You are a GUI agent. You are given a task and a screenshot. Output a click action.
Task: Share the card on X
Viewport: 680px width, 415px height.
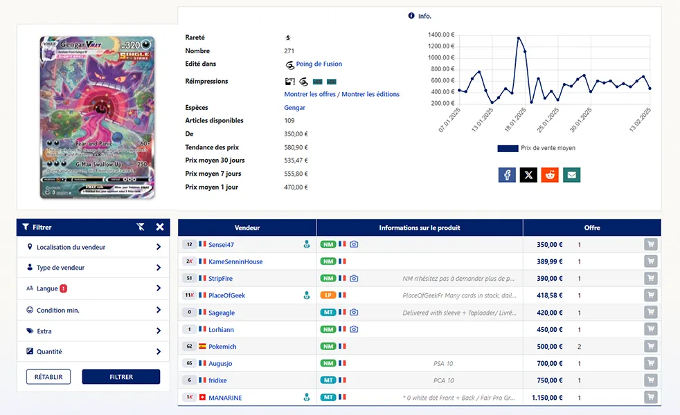point(528,175)
